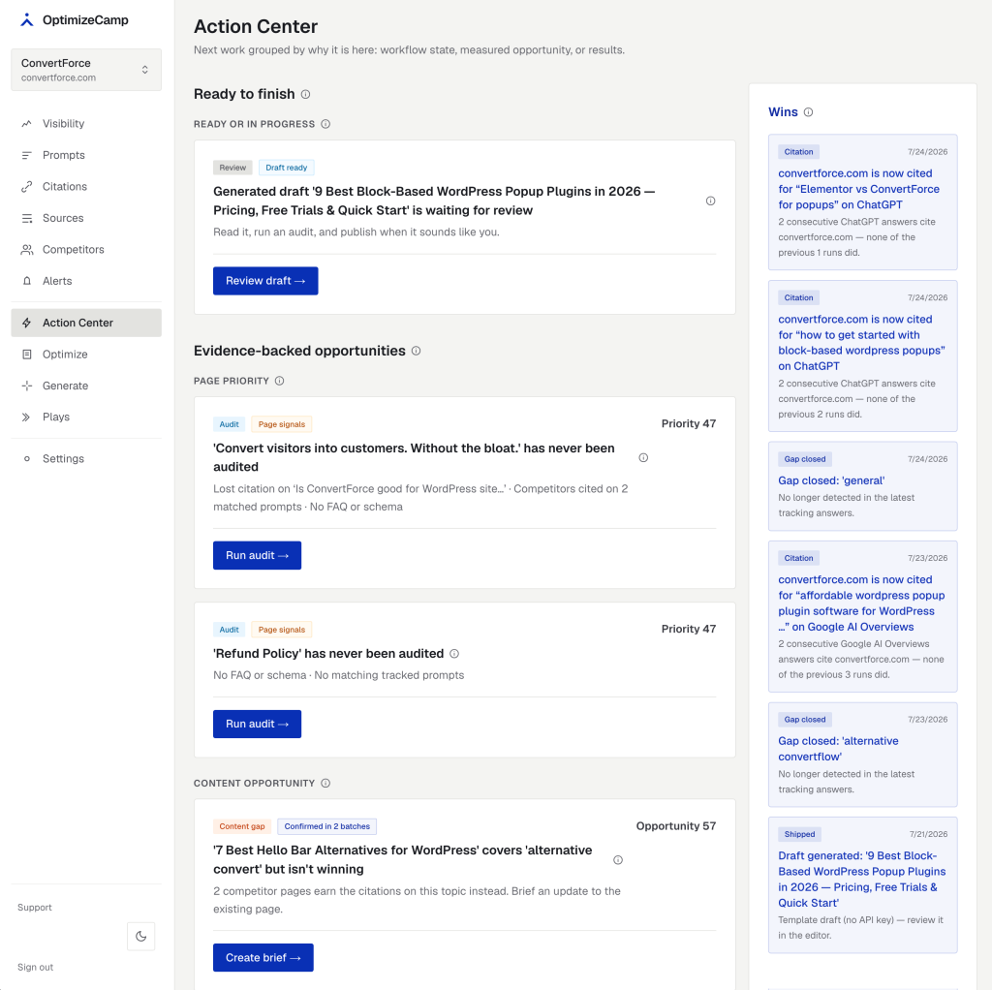Viewport: 992px width, 990px height.
Task: Toggle dark mode with the moon button
Action: [x=141, y=936]
